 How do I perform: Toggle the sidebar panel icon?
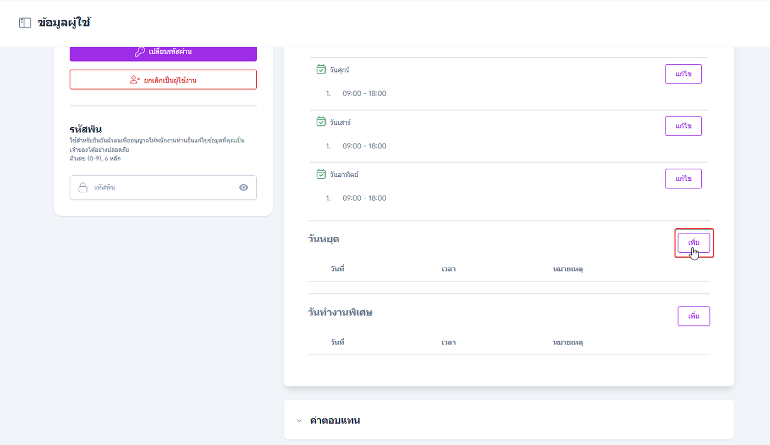point(25,23)
